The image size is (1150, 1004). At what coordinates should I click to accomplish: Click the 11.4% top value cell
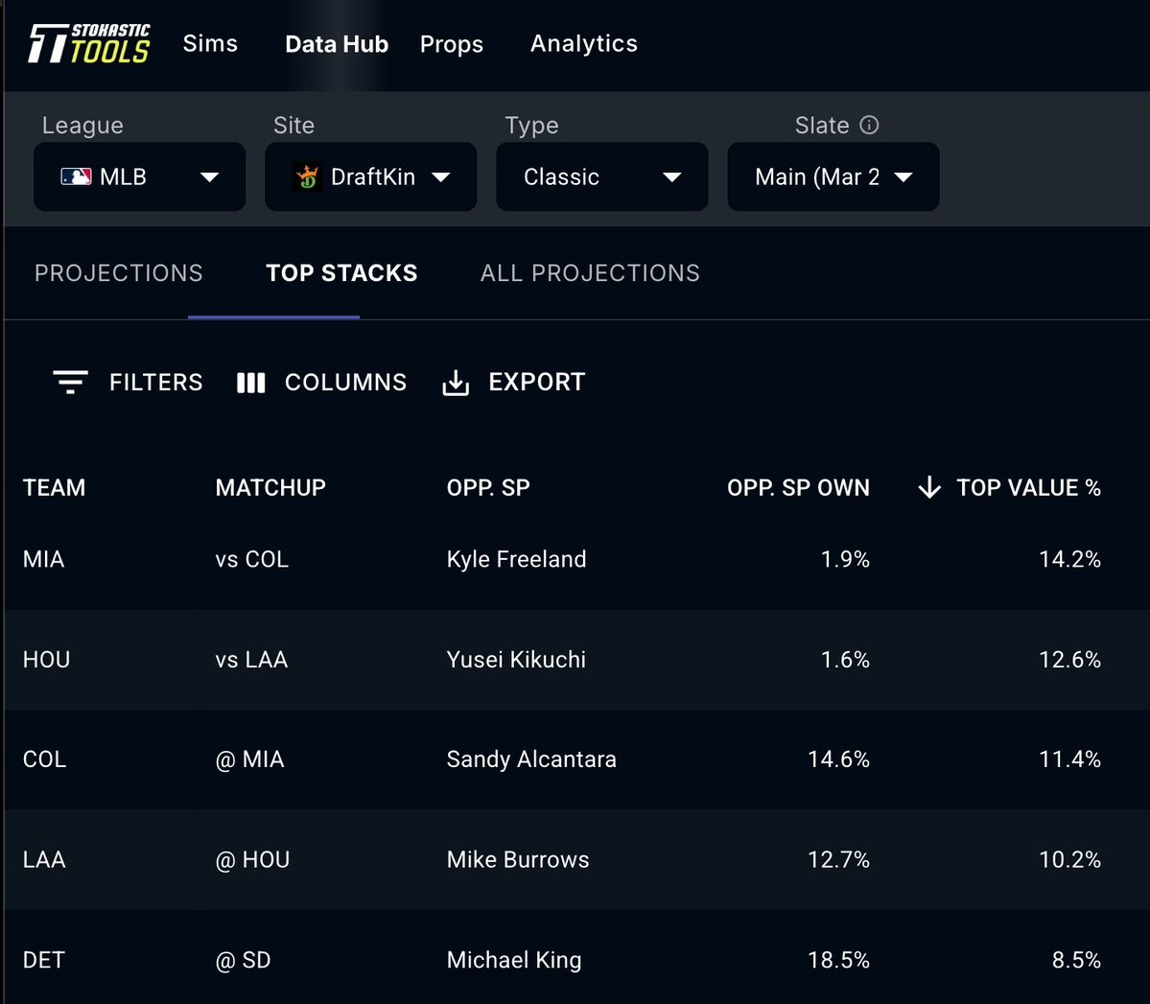click(x=1070, y=759)
